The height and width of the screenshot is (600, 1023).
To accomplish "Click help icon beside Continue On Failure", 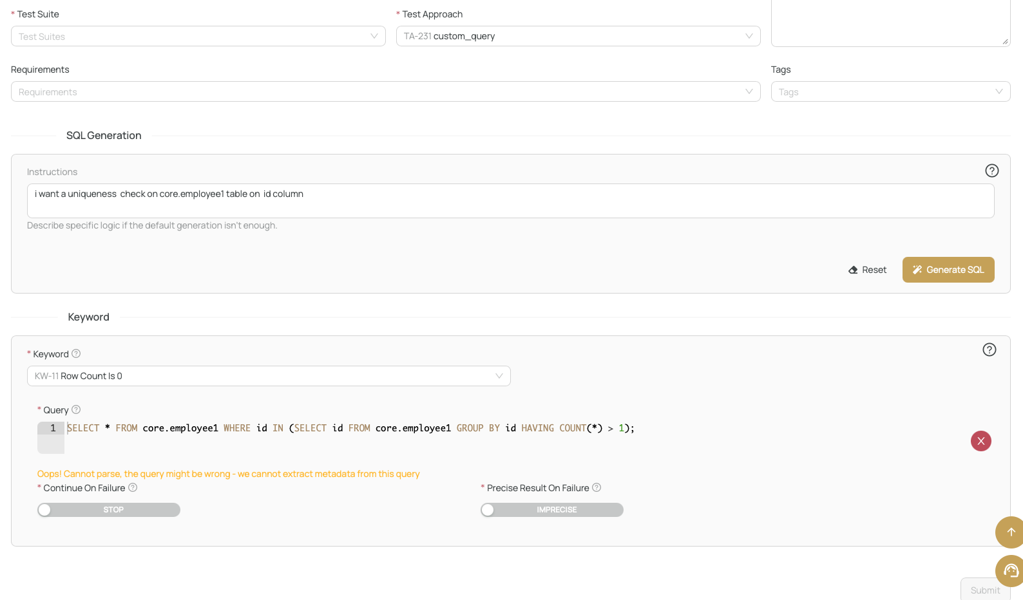I will (x=133, y=487).
